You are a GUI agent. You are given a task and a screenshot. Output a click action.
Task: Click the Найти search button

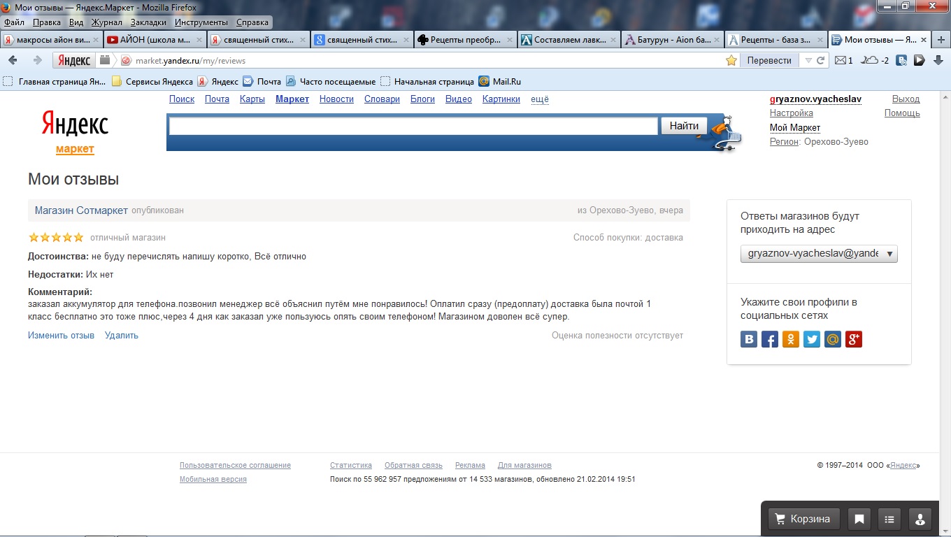tap(684, 126)
